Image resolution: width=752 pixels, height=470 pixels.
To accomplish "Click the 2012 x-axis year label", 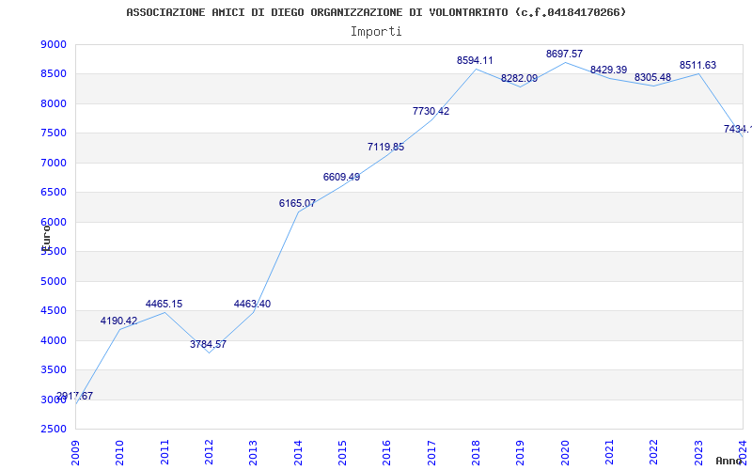I will [x=209, y=453].
